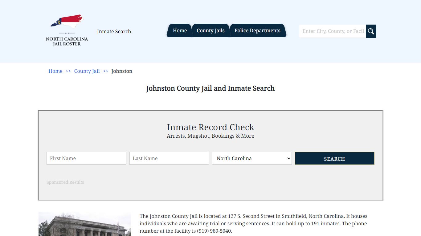Click the Inmate Search header text
The height and width of the screenshot is (236, 421).
coord(114,31)
